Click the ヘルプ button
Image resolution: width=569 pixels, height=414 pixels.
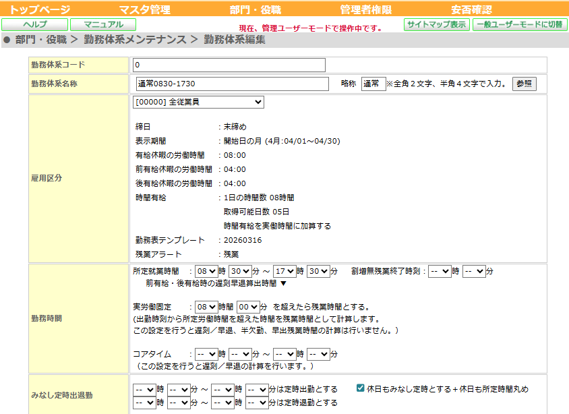[34, 24]
